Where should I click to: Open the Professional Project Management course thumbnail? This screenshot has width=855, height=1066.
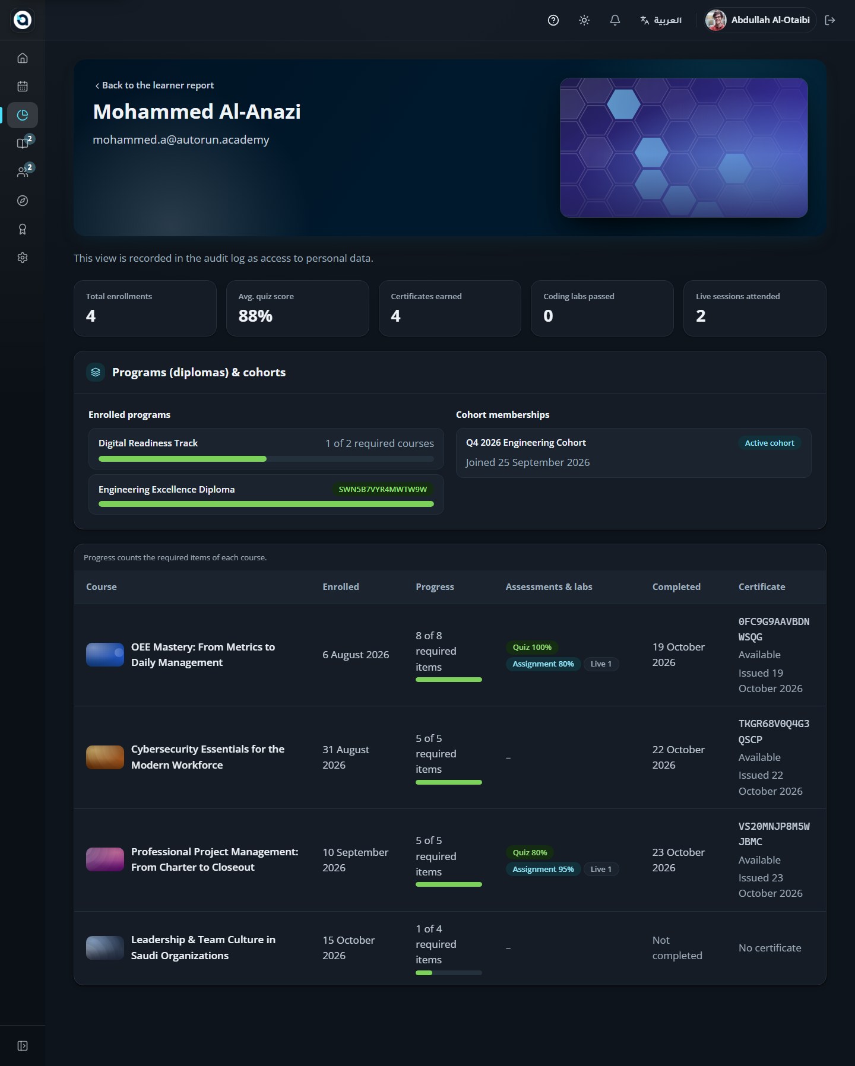pos(105,859)
